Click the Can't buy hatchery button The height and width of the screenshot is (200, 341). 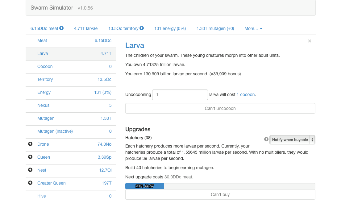click(x=220, y=194)
